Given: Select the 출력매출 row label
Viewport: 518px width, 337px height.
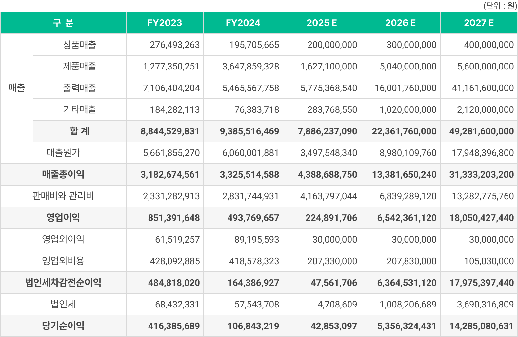Looking at the screenshot, I should tap(80, 88).
